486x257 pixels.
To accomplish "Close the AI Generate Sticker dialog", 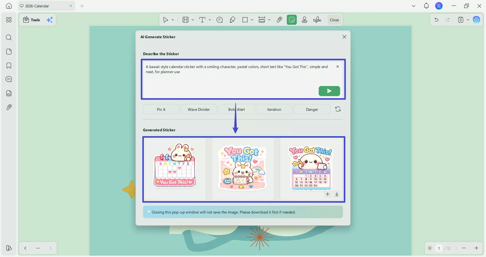I will pos(344,37).
